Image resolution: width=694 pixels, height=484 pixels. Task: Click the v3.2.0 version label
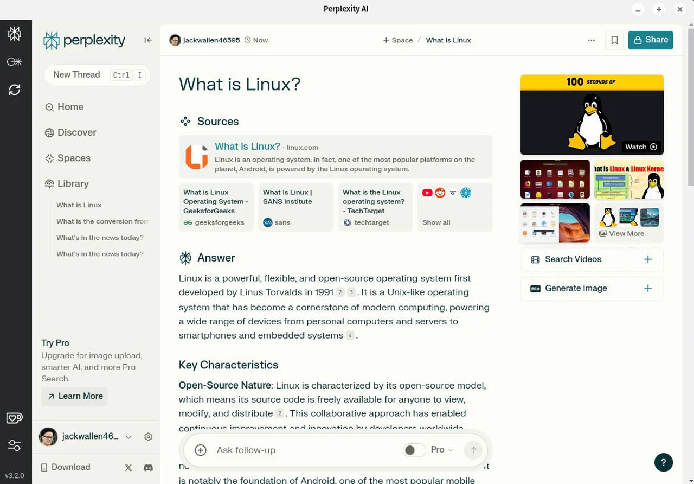coord(15,476)
